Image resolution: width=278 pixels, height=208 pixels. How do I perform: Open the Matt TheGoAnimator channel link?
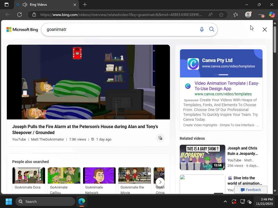(48, 139)
